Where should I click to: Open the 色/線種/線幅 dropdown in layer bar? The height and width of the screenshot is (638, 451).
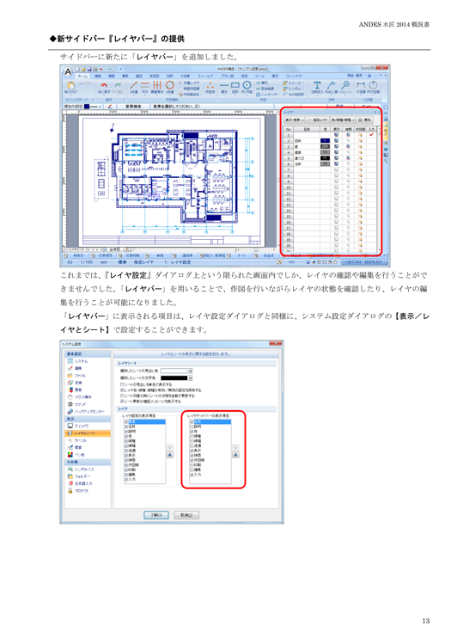tap(343, 120)
